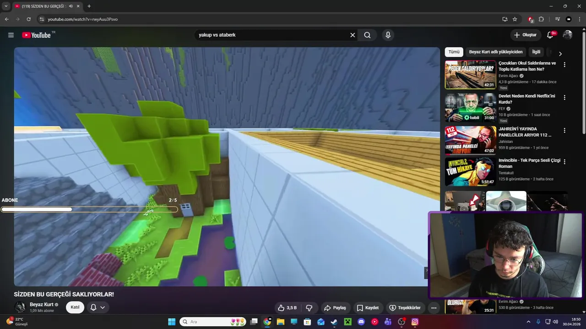
Task: Click the main video player area
Action: [x=227, y=167]
